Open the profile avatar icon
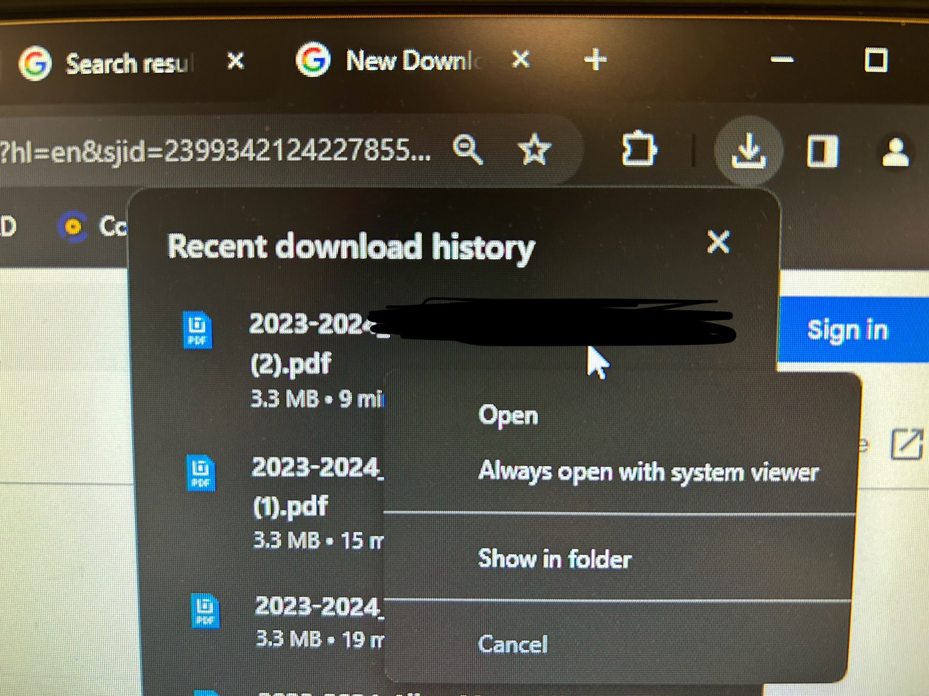This screenshot has width=929, height=696. (895, 152)
